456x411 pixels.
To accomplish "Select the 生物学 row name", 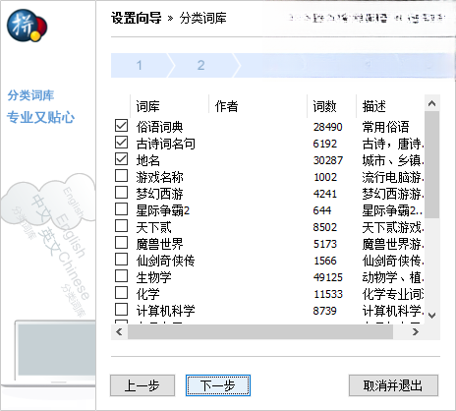I will coord(153,277).
